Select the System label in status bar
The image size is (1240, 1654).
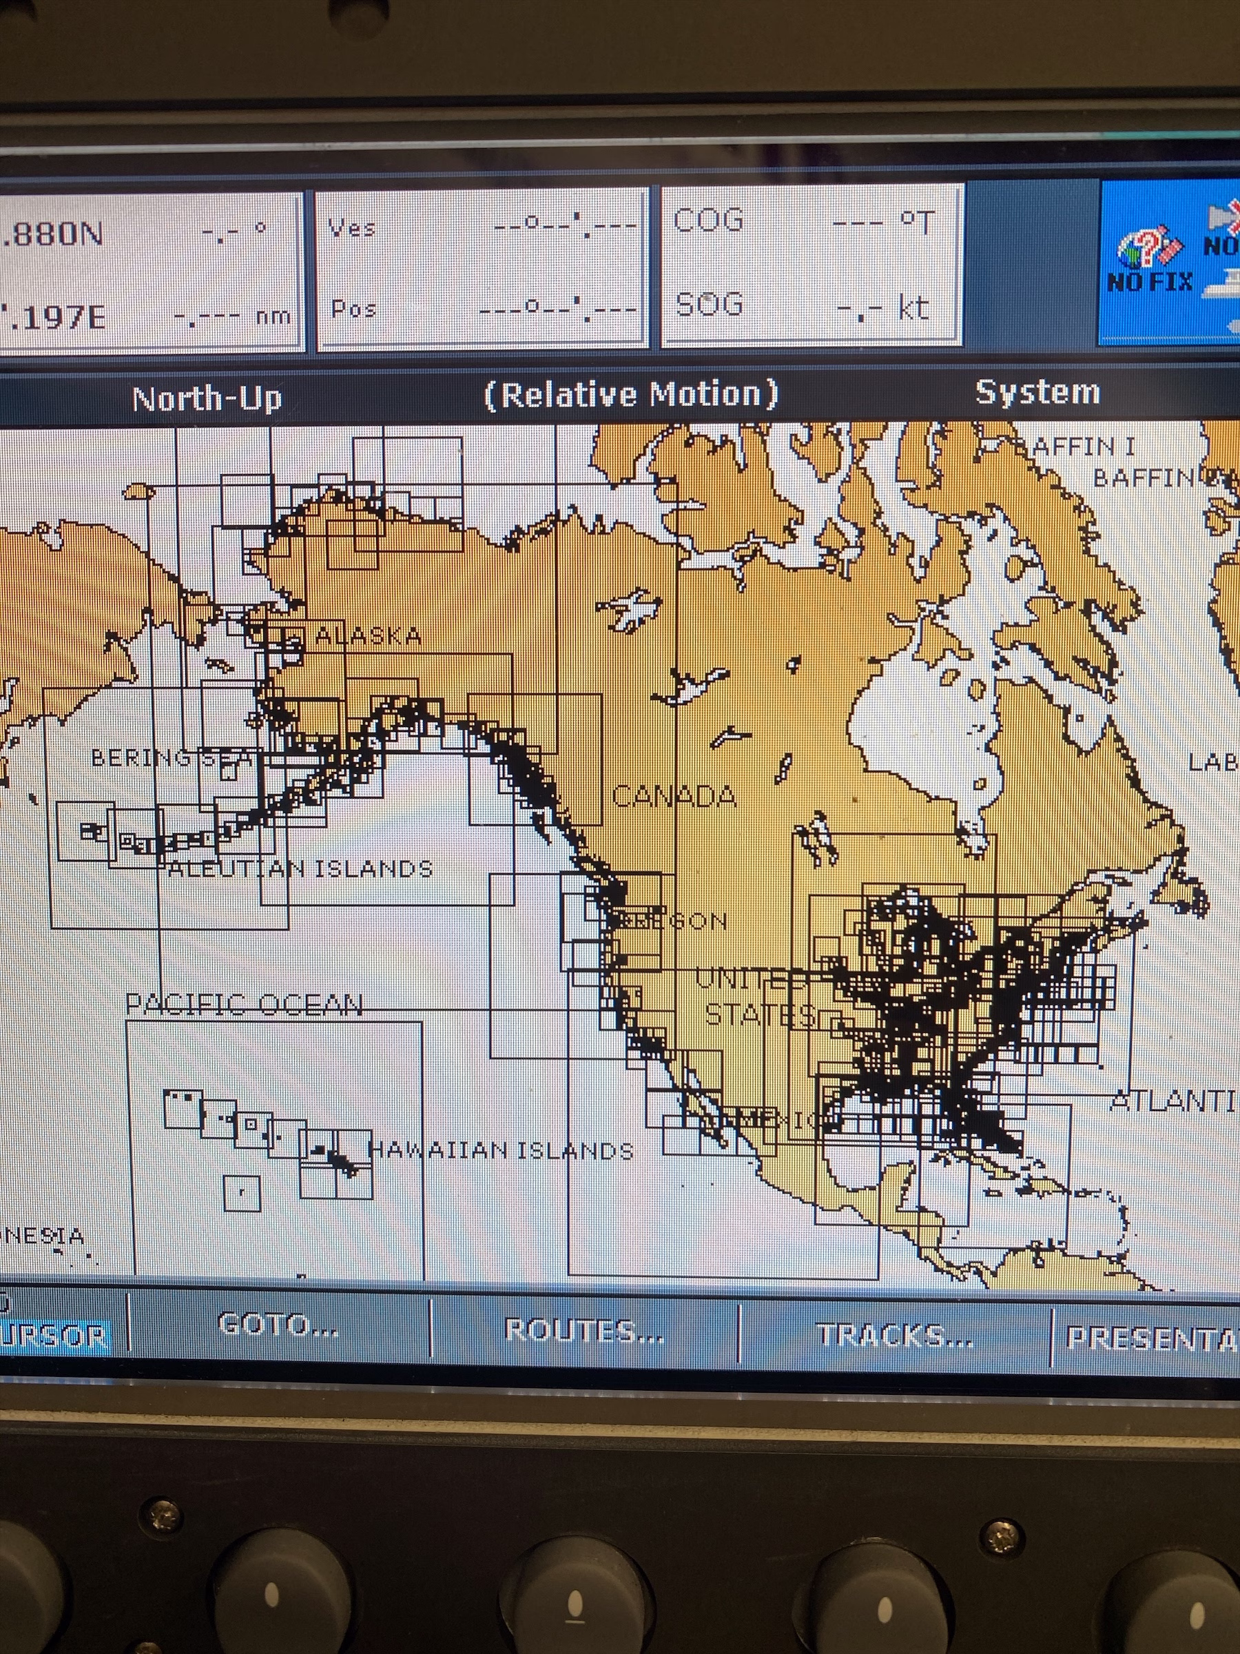(x=1037, y=392)
